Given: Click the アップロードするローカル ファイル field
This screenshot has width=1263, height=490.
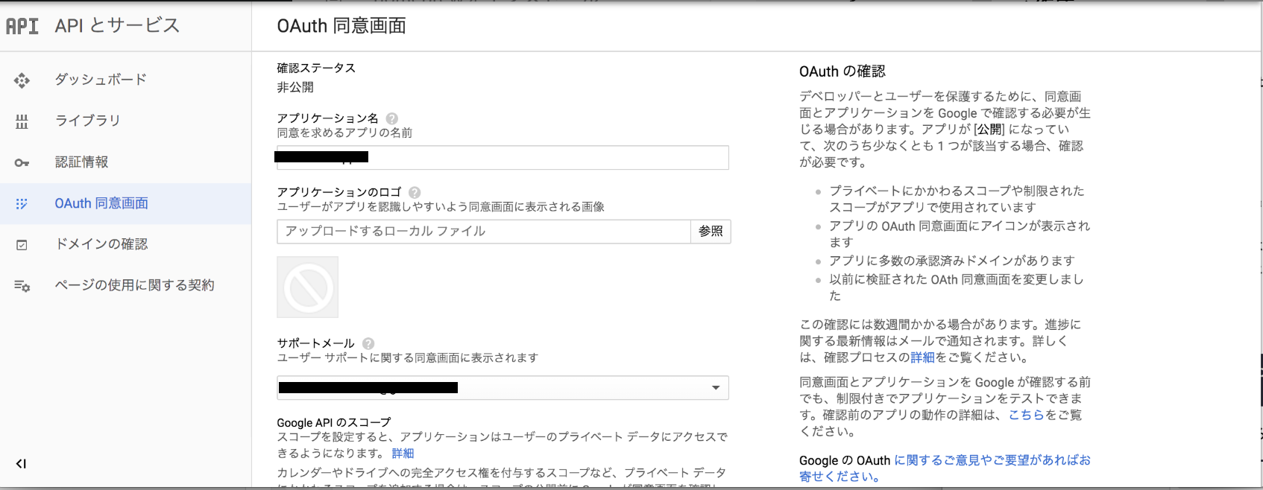Looking at the screenshot, I should click(484, 232).
